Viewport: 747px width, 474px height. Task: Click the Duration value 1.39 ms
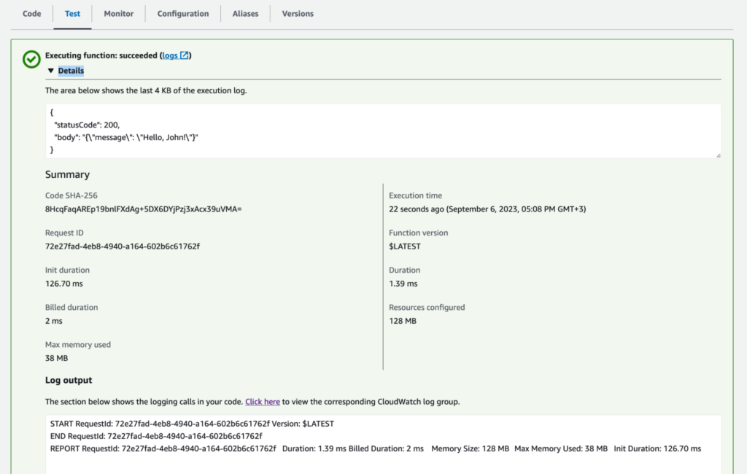tap(403, 284)
